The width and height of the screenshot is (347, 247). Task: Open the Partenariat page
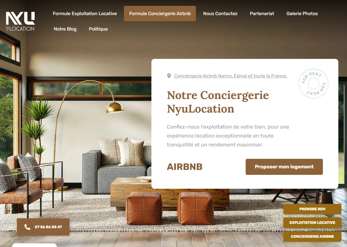coord(262,14)
